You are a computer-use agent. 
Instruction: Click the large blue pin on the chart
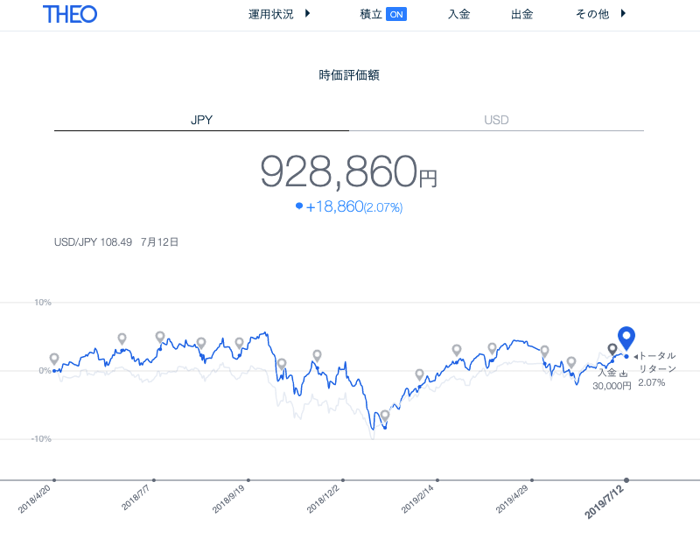tap(626, 337)
